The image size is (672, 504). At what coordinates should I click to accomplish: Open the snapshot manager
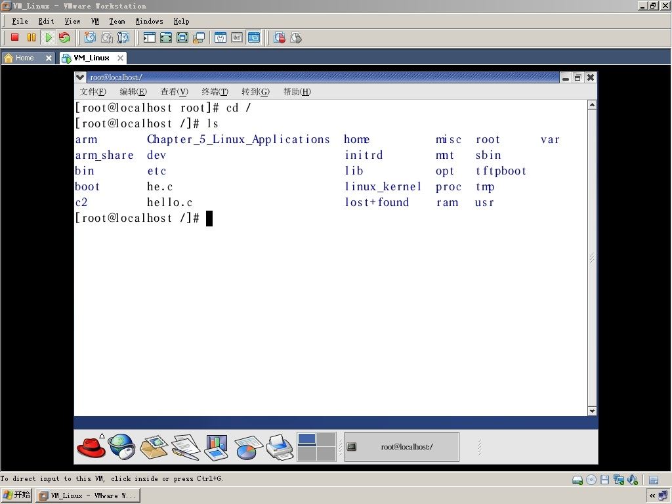(123, 37)
